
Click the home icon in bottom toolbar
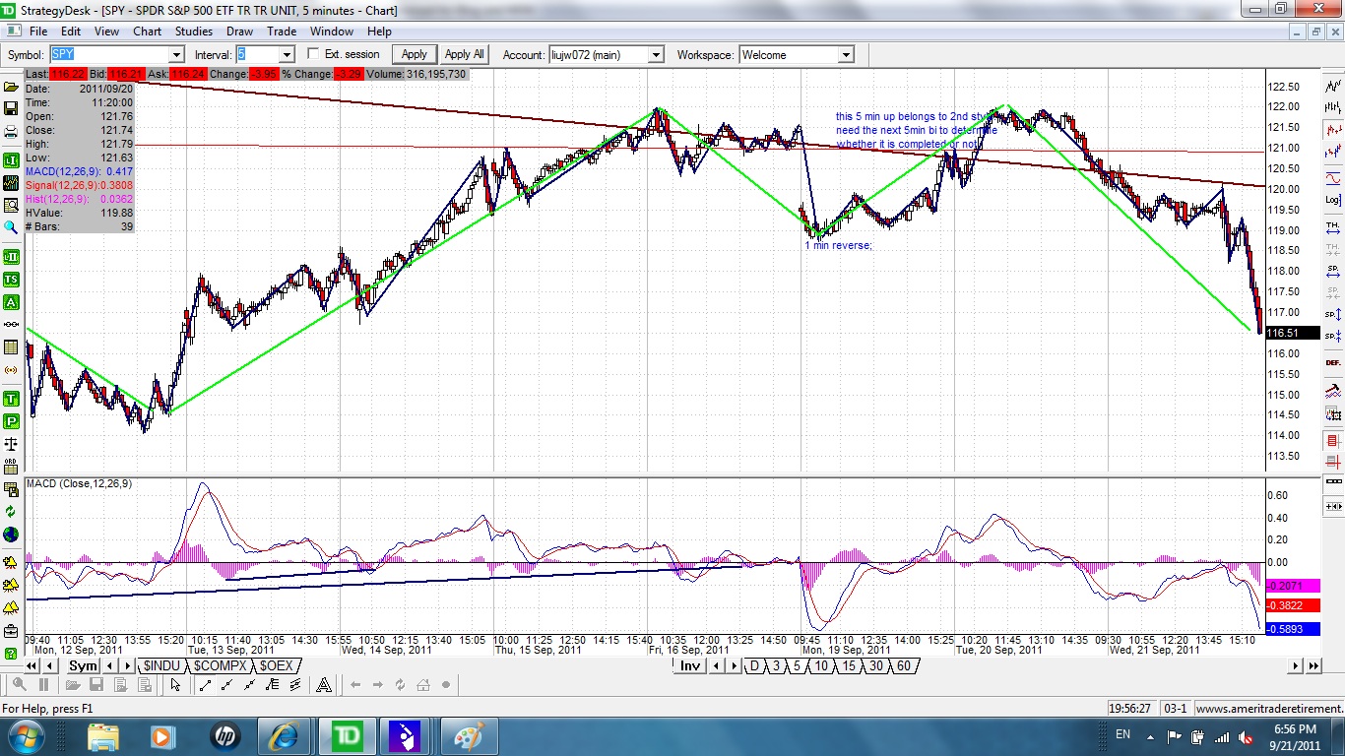[x=423, y=685]
